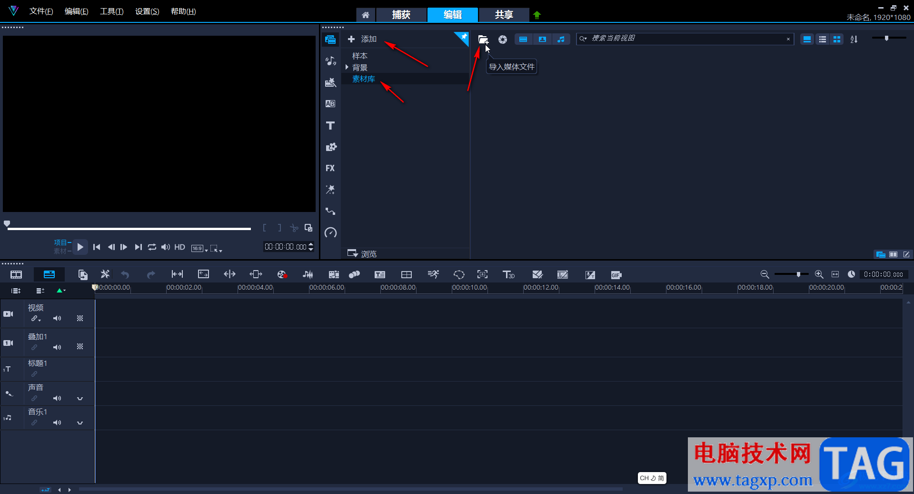Open the Time Remapping tool
The image size is (914, 494).
[x=433, y=274]
